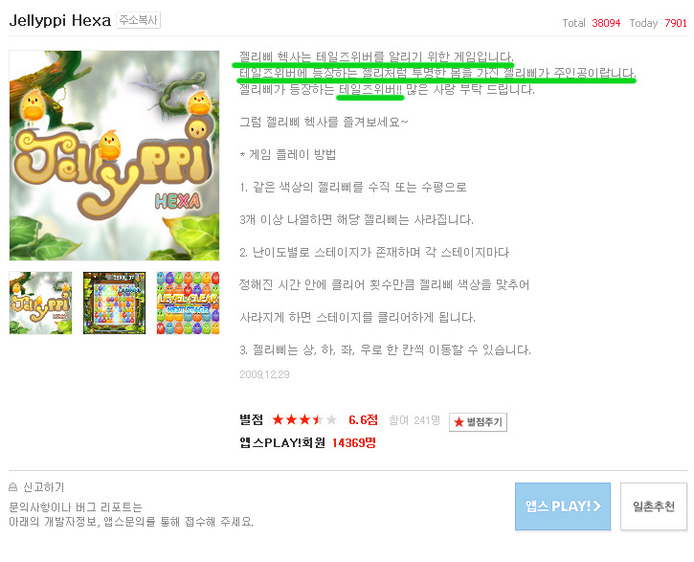Select the gameplay board screenshot thumbnail
The height and width of the screenshot is (562, 694).
point(114,303)
